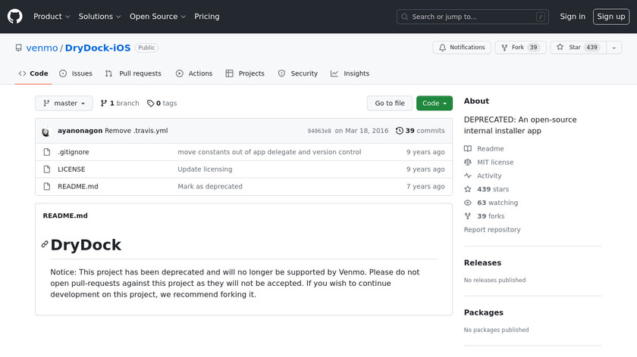Switch to the Insights tab
Screen dimensions: 637x357
point(350,73)
